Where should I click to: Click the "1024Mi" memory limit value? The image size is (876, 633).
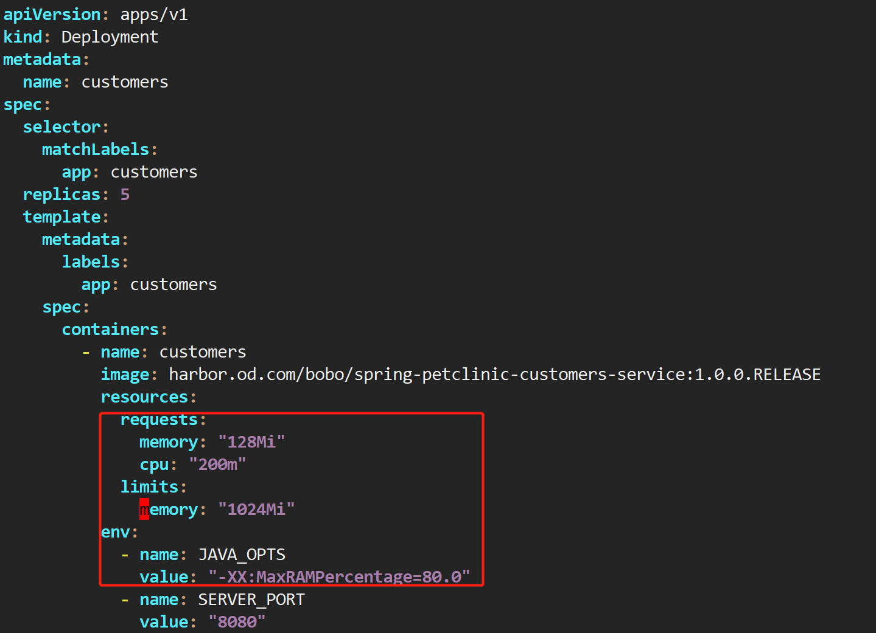coord(256,510)
